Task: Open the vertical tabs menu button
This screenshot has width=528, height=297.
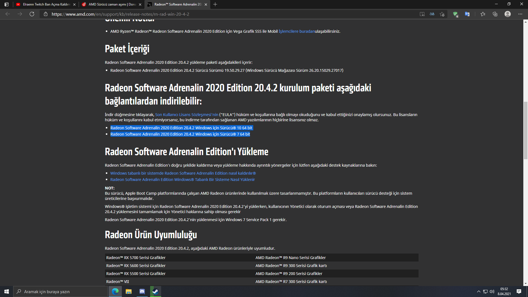Action: (7, 4)
